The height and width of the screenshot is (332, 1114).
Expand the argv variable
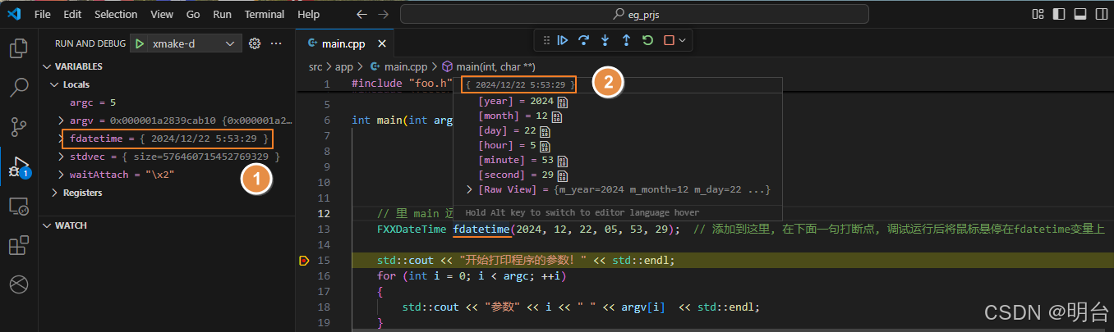pos(62,121)
